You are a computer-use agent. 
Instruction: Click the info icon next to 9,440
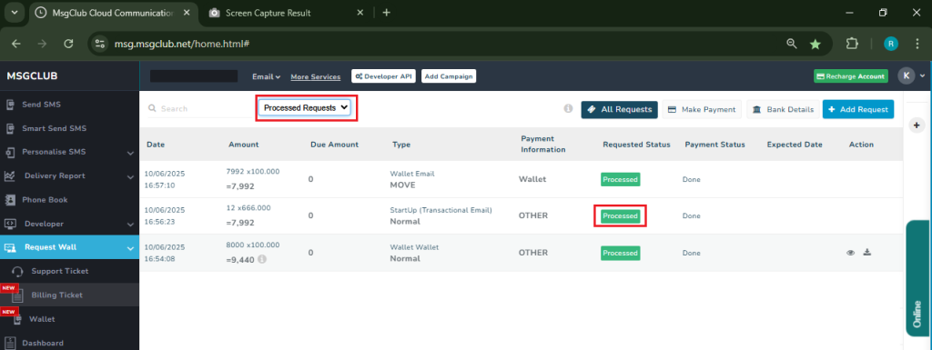(261, 259)
